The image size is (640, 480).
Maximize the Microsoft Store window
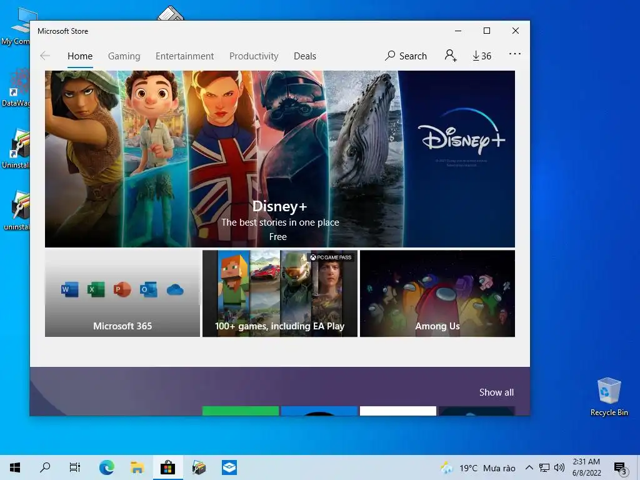(486, 31)
